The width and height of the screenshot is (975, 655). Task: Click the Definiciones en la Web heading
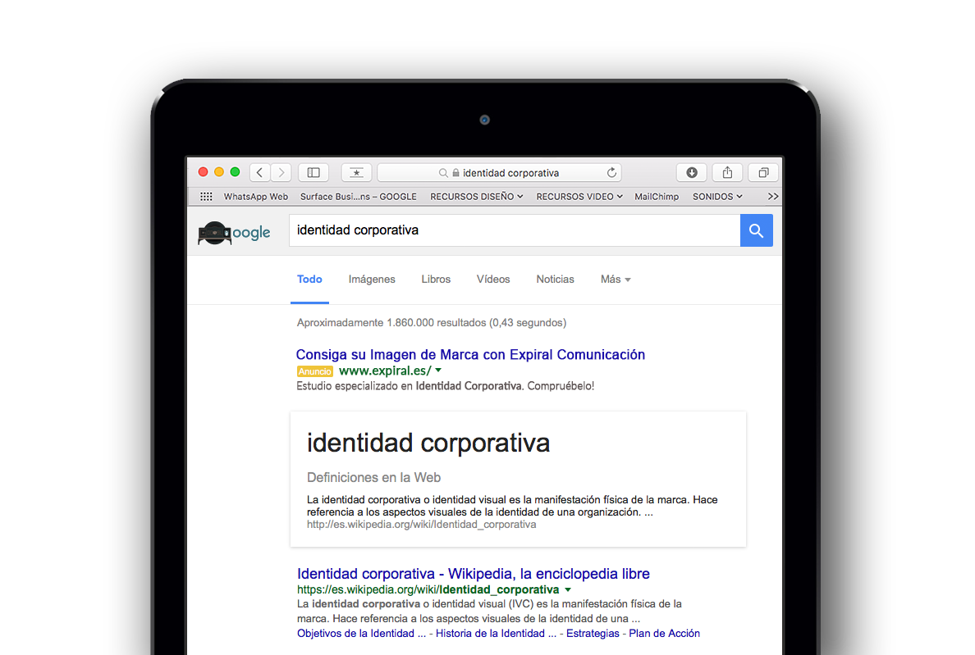[373, 477]
